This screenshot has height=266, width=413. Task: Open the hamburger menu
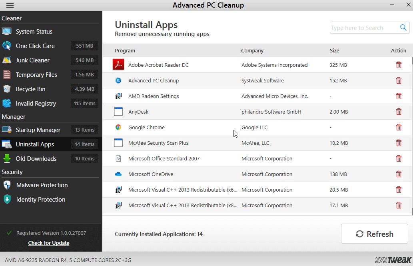(10, 5)
